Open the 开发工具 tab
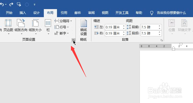The width and height of the screenshot is (193, 103). (122, 13)
